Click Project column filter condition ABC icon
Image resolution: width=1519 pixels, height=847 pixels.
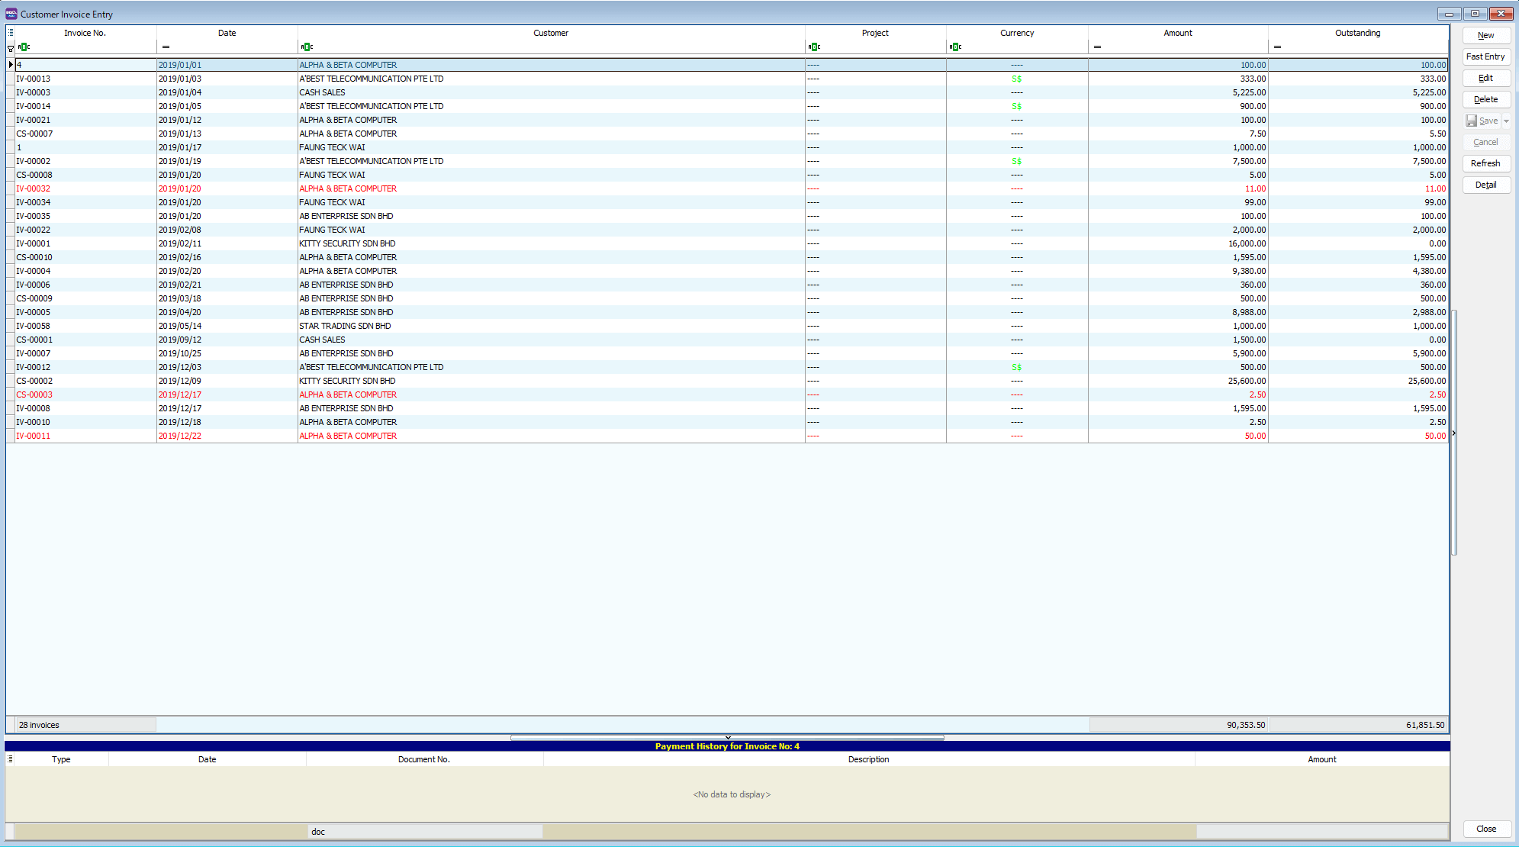pyautogui.click(x=814, y=47)
